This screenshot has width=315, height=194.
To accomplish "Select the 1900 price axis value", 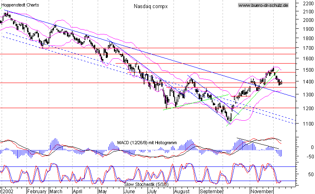I will pos(308,29).
